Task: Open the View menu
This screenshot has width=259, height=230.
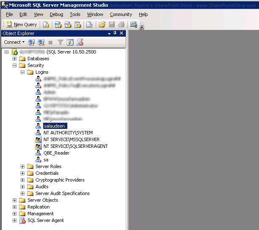Action: pos(38,14)
